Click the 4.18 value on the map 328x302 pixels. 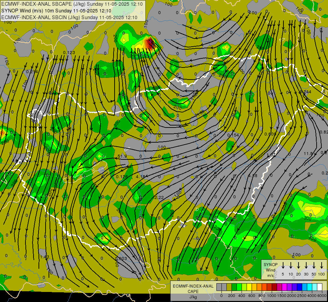coord(140,177)
